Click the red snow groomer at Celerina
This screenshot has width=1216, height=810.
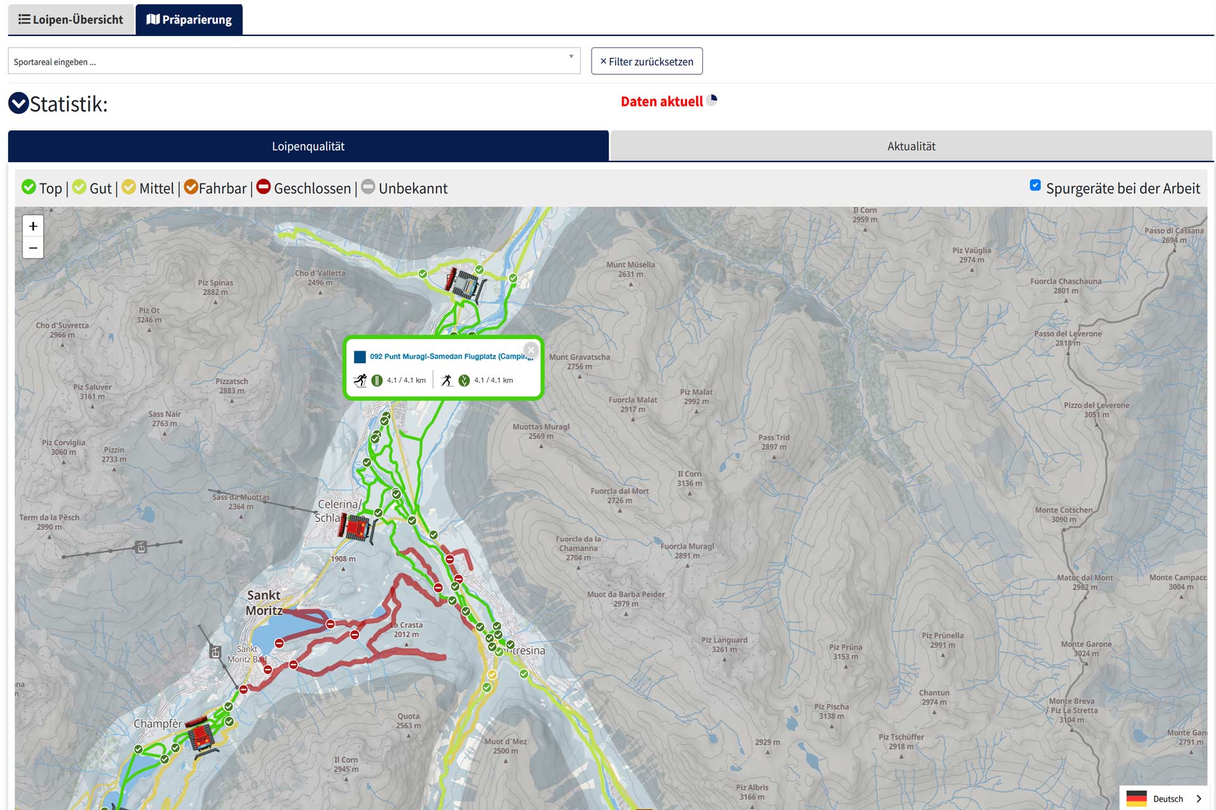click(x=357, y=528)
